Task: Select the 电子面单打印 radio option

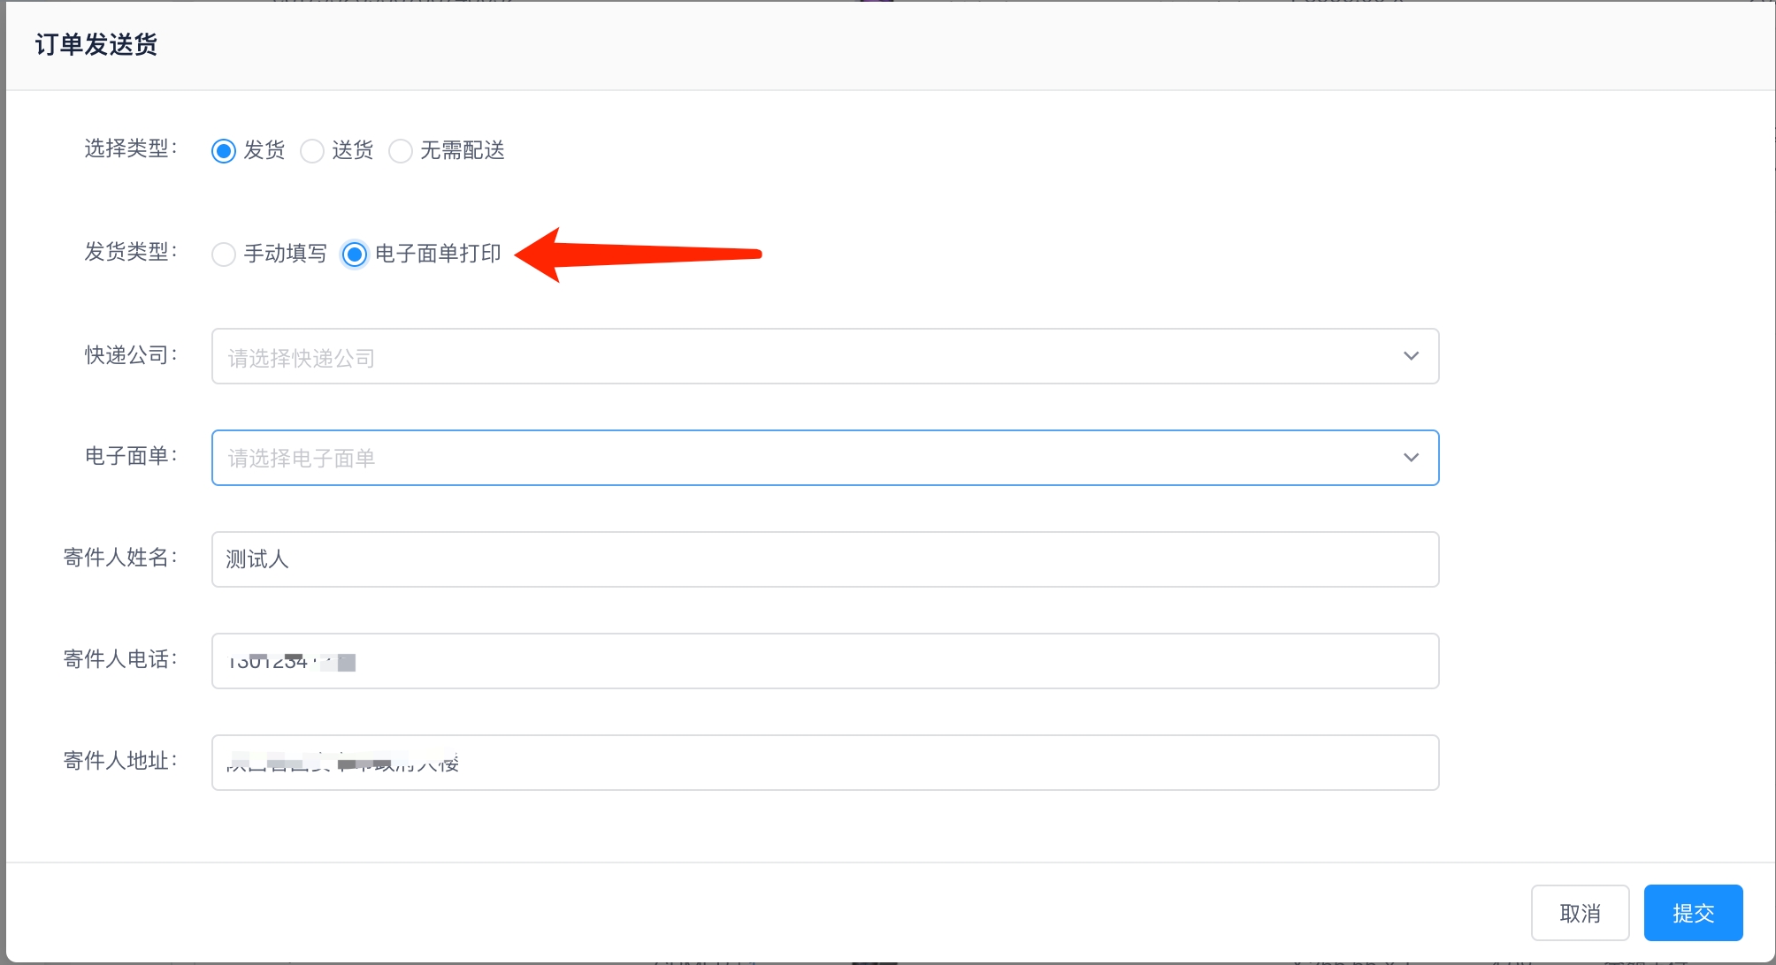Action: (x=355, y=255)
